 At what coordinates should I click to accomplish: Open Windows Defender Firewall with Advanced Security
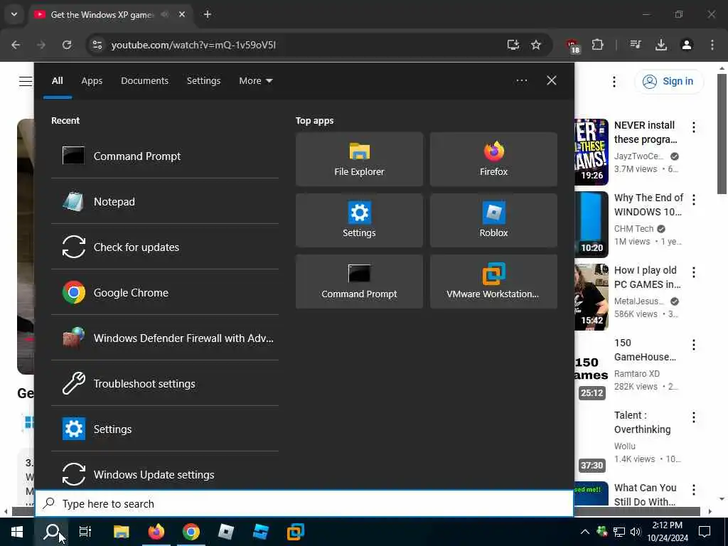pyautogui.click(x=165, y=338)
